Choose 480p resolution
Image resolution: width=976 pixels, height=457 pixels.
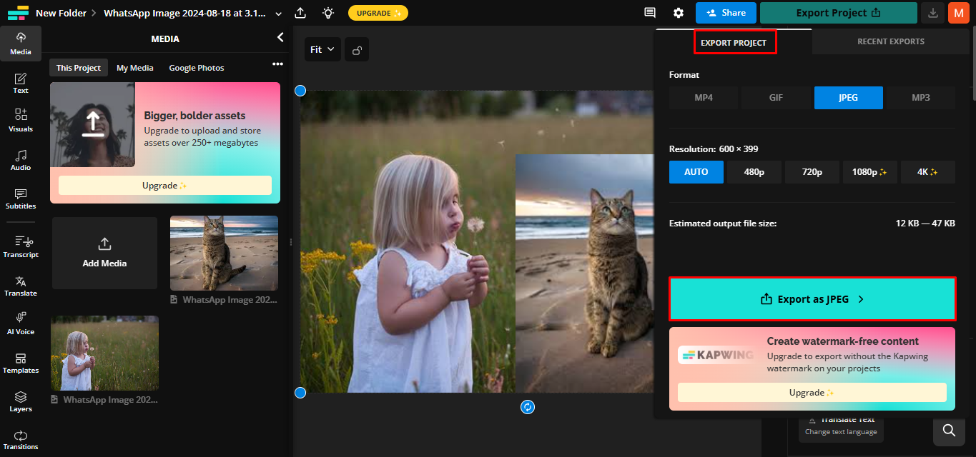point(754,172)
